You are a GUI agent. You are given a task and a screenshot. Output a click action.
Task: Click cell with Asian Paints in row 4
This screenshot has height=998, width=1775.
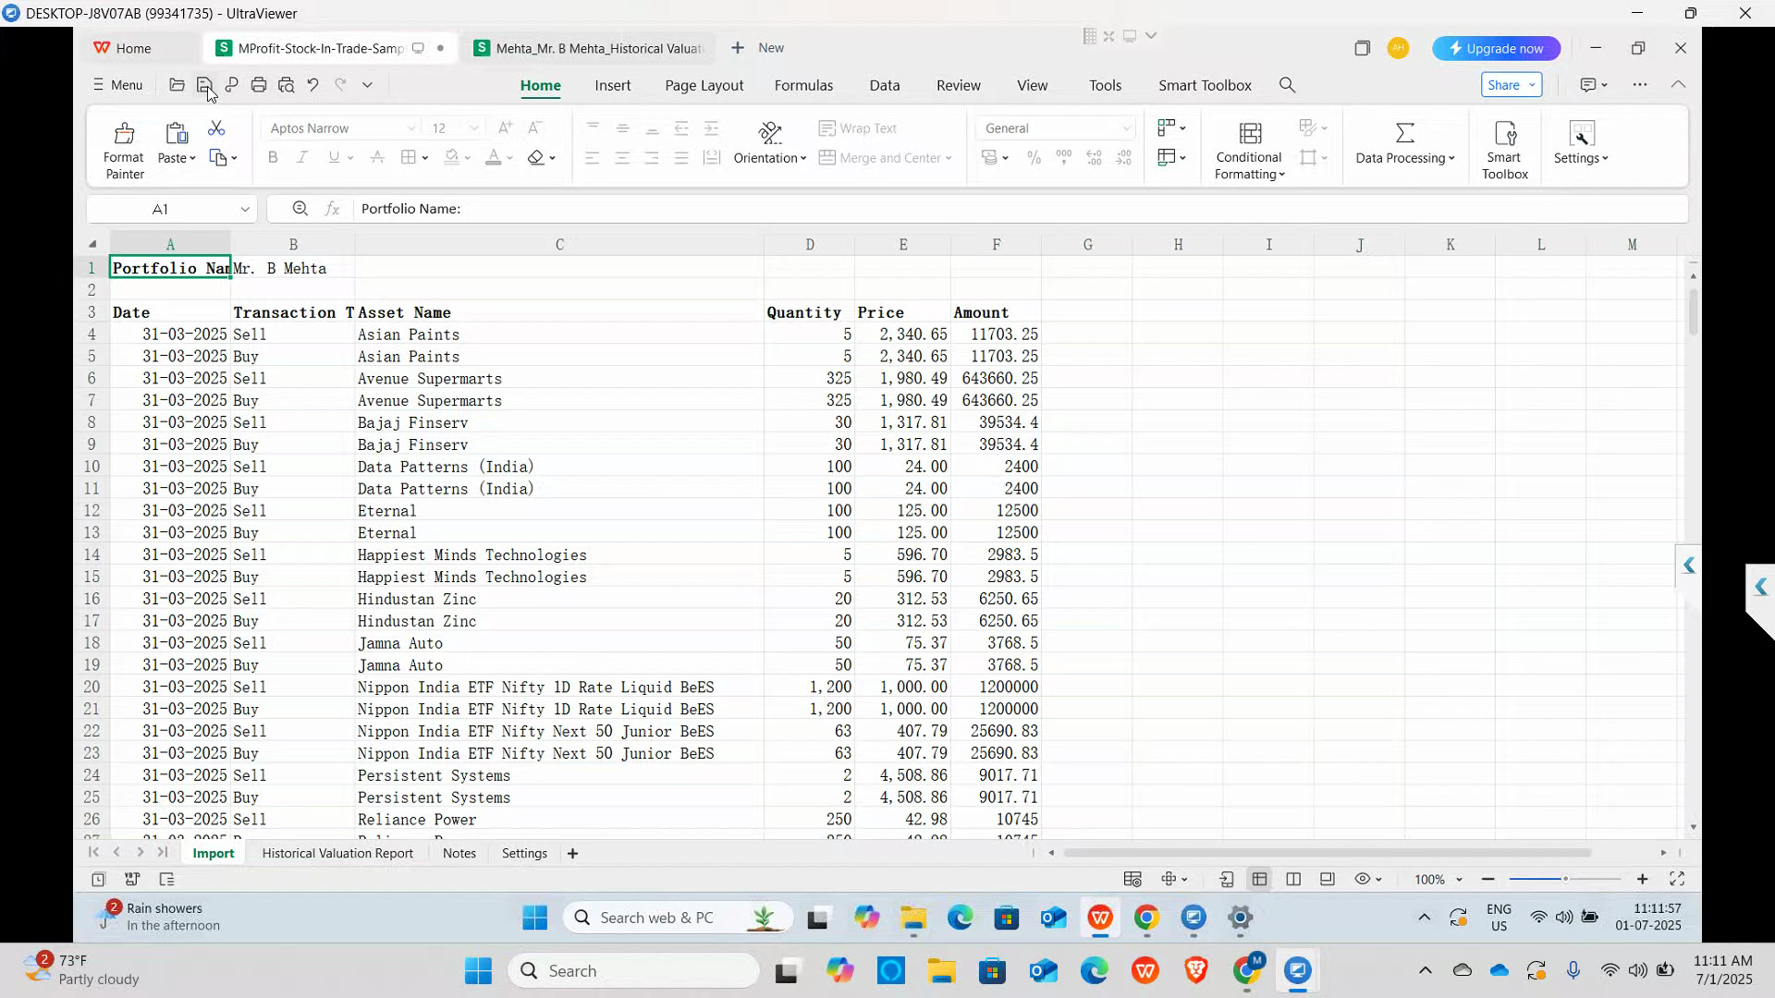pyautogui.click(x=559, y=335)
